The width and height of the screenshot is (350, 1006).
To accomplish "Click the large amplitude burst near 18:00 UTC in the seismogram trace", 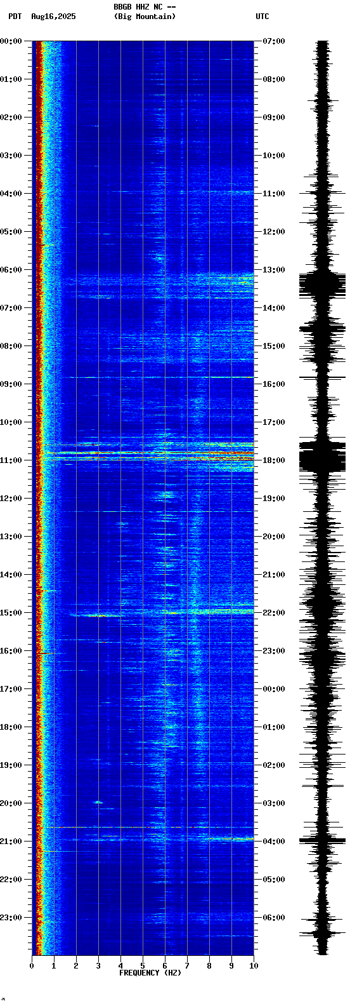I will (x=323, y=456).
